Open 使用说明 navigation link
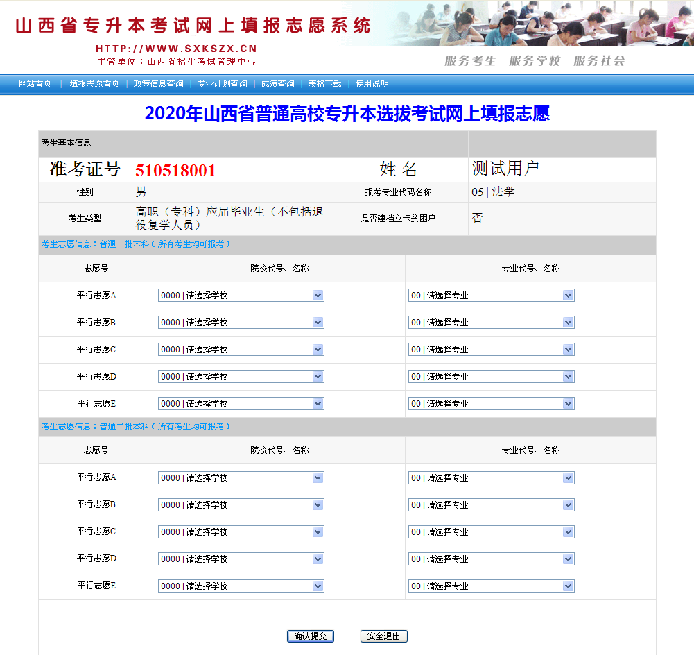The width and height of the screenshot is (694, 655). point(372,84)
